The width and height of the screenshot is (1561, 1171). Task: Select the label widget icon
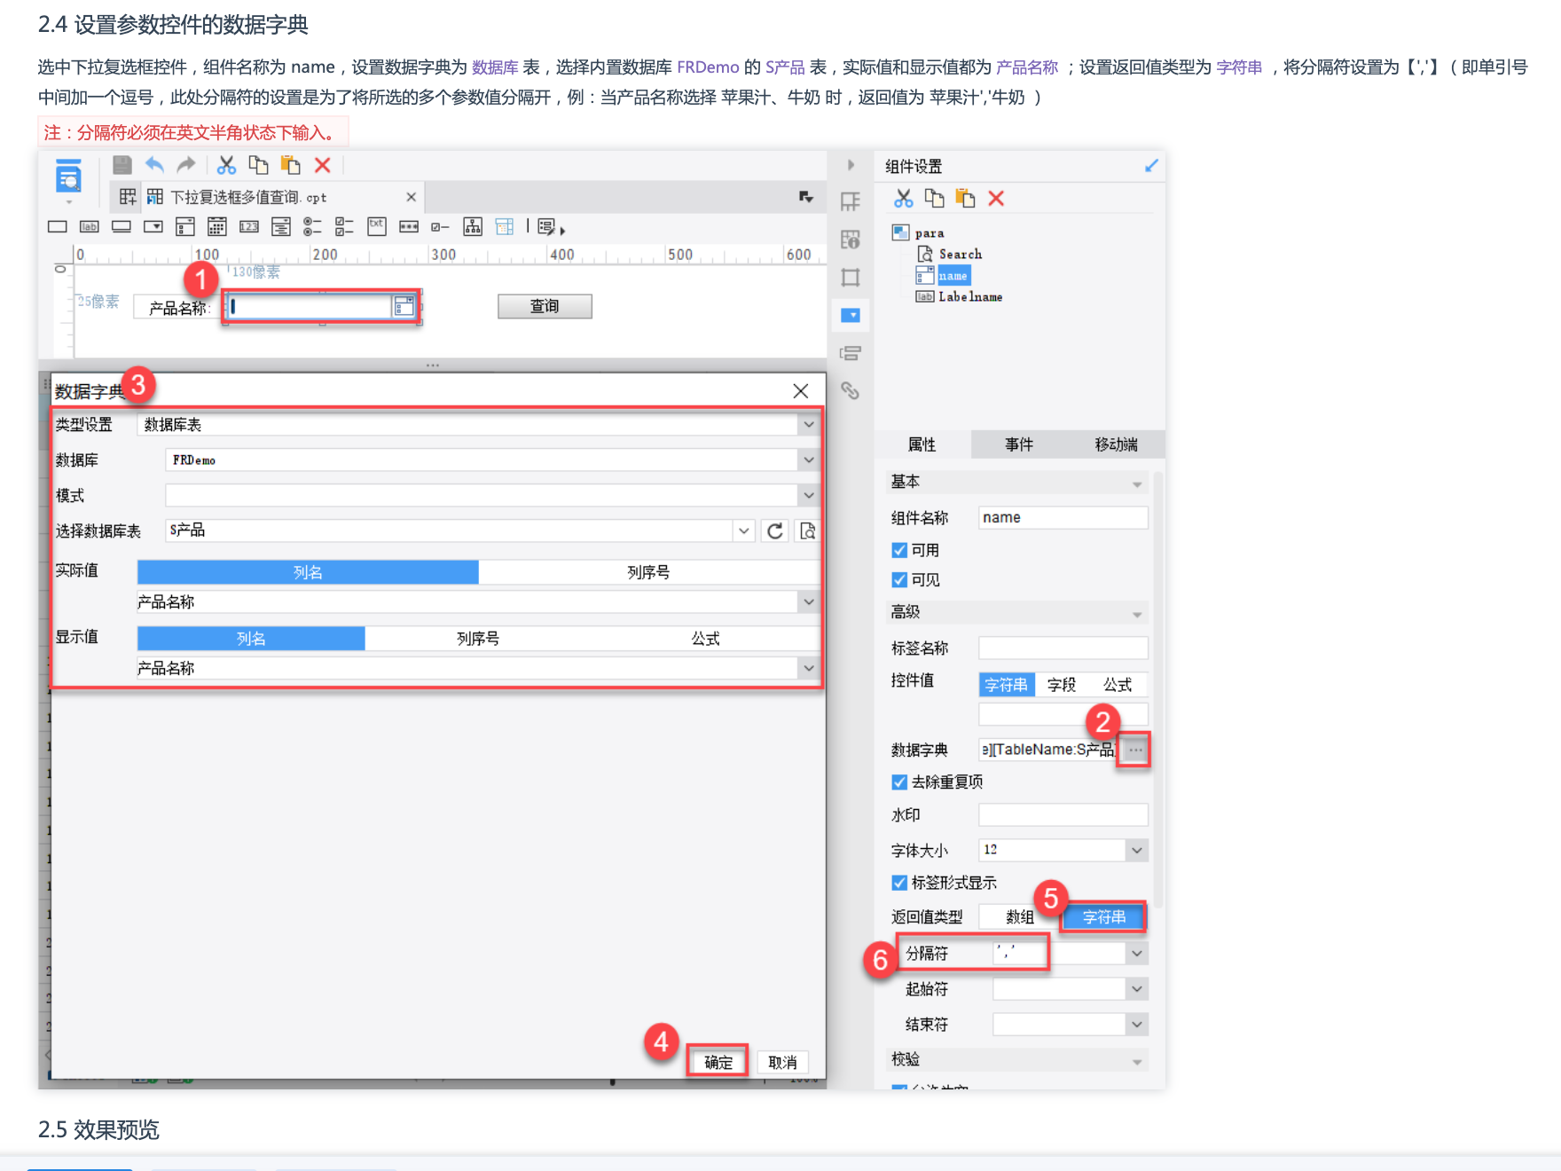pos(90,227)
